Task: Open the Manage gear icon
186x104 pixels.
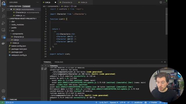Action: 3,98
